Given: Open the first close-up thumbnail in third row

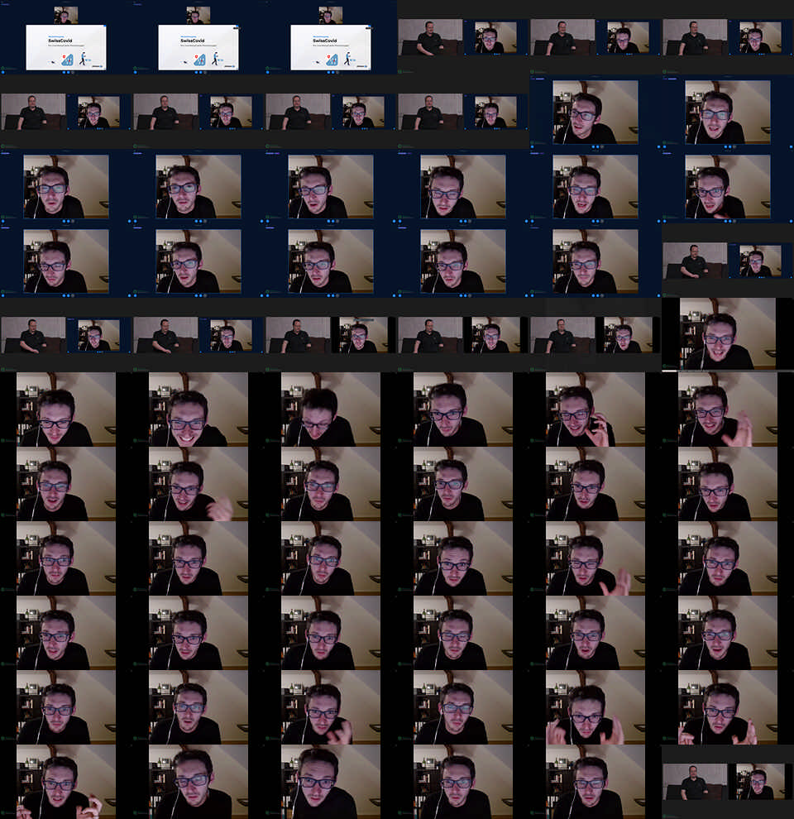Looking at the screenshot, I should [66, 186].
